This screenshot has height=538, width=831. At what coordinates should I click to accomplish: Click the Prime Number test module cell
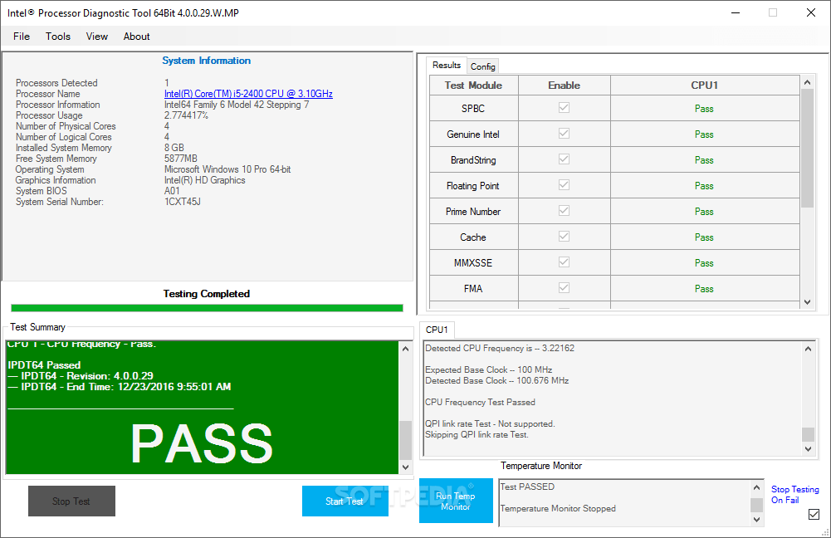473,212
